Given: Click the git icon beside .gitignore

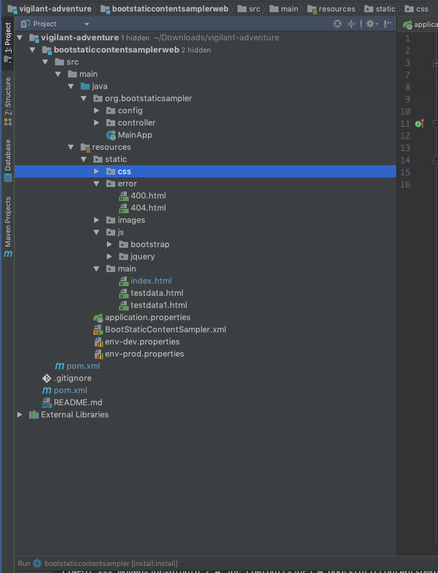Looking at the screenshot, I should [x=46, y=378].
